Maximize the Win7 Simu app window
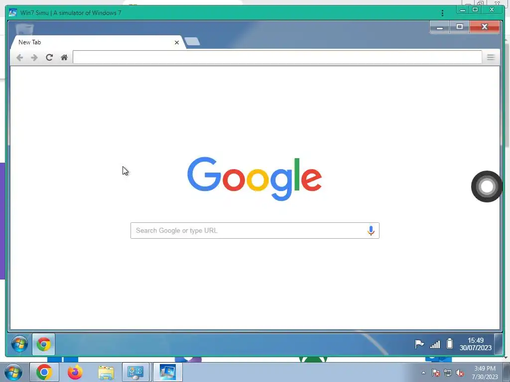 pos(475,10)
